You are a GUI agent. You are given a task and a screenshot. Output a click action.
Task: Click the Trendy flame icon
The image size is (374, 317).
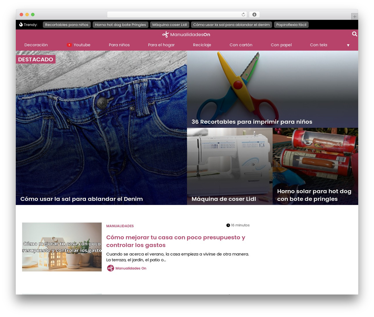tap(21, 25)
